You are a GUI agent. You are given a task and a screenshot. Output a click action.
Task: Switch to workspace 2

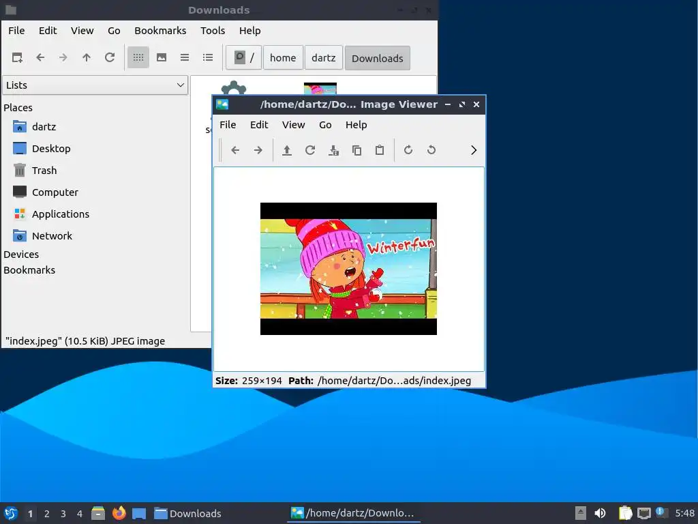click(47, 514)
